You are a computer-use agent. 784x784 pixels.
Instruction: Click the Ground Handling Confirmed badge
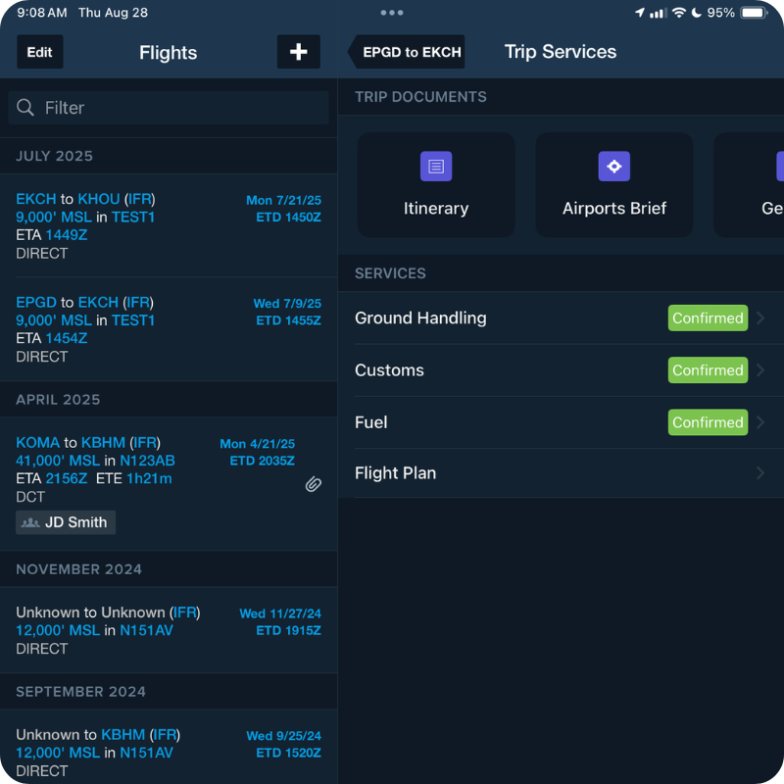[708, 318]
